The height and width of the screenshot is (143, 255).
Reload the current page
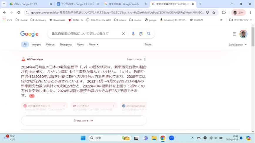click(x=19, y=13)
